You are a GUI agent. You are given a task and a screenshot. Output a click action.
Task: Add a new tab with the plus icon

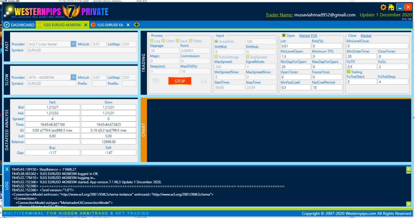click(136, 25)
